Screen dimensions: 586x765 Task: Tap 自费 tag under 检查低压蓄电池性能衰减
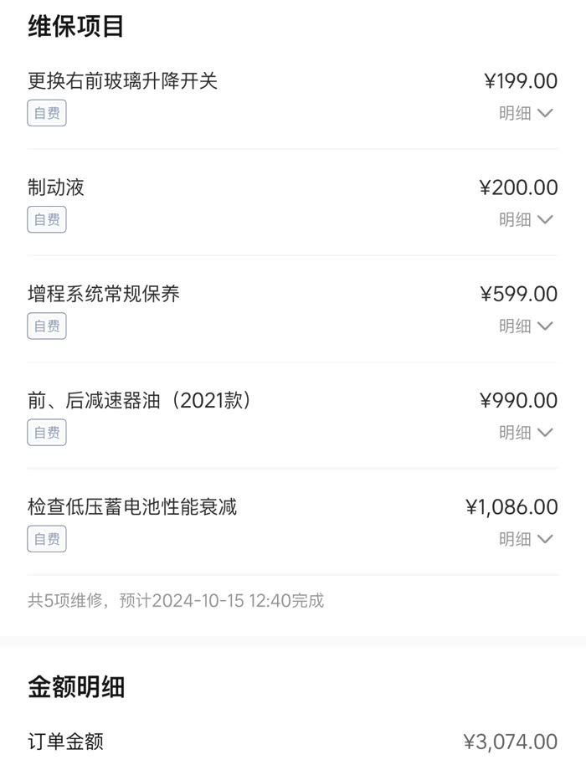point(47,539)
